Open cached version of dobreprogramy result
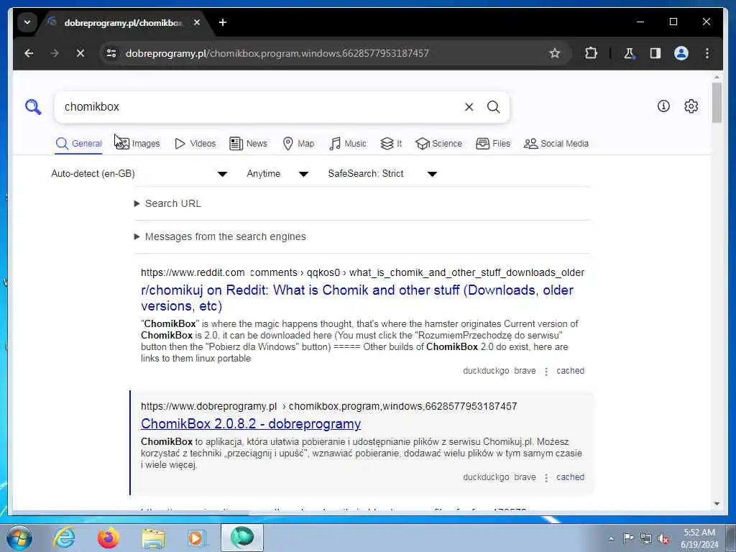This screenshot has width=736, height=552. point(570,477)
